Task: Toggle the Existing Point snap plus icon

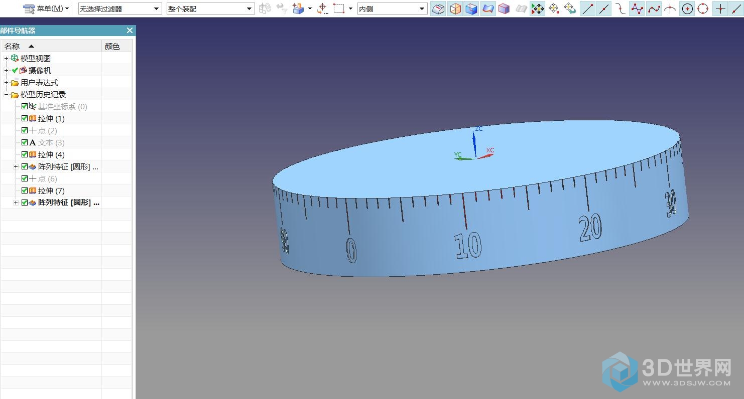Action: pos(720,9)
